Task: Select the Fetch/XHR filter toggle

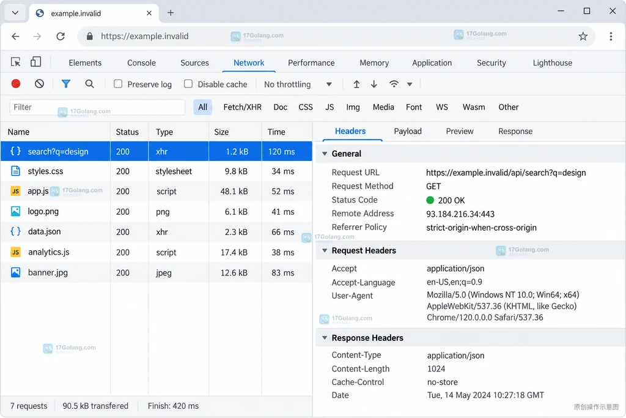Action: 242,107
